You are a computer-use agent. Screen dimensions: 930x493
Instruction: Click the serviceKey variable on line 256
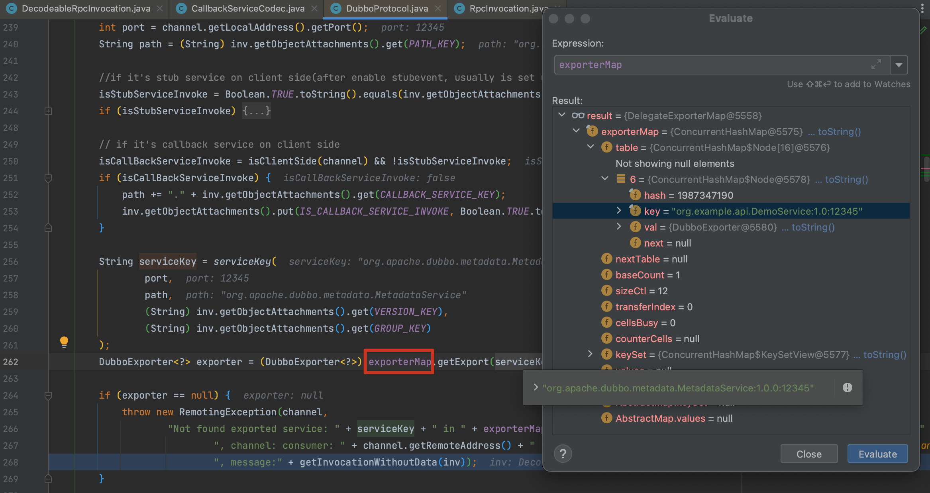[x=167, y=262]
